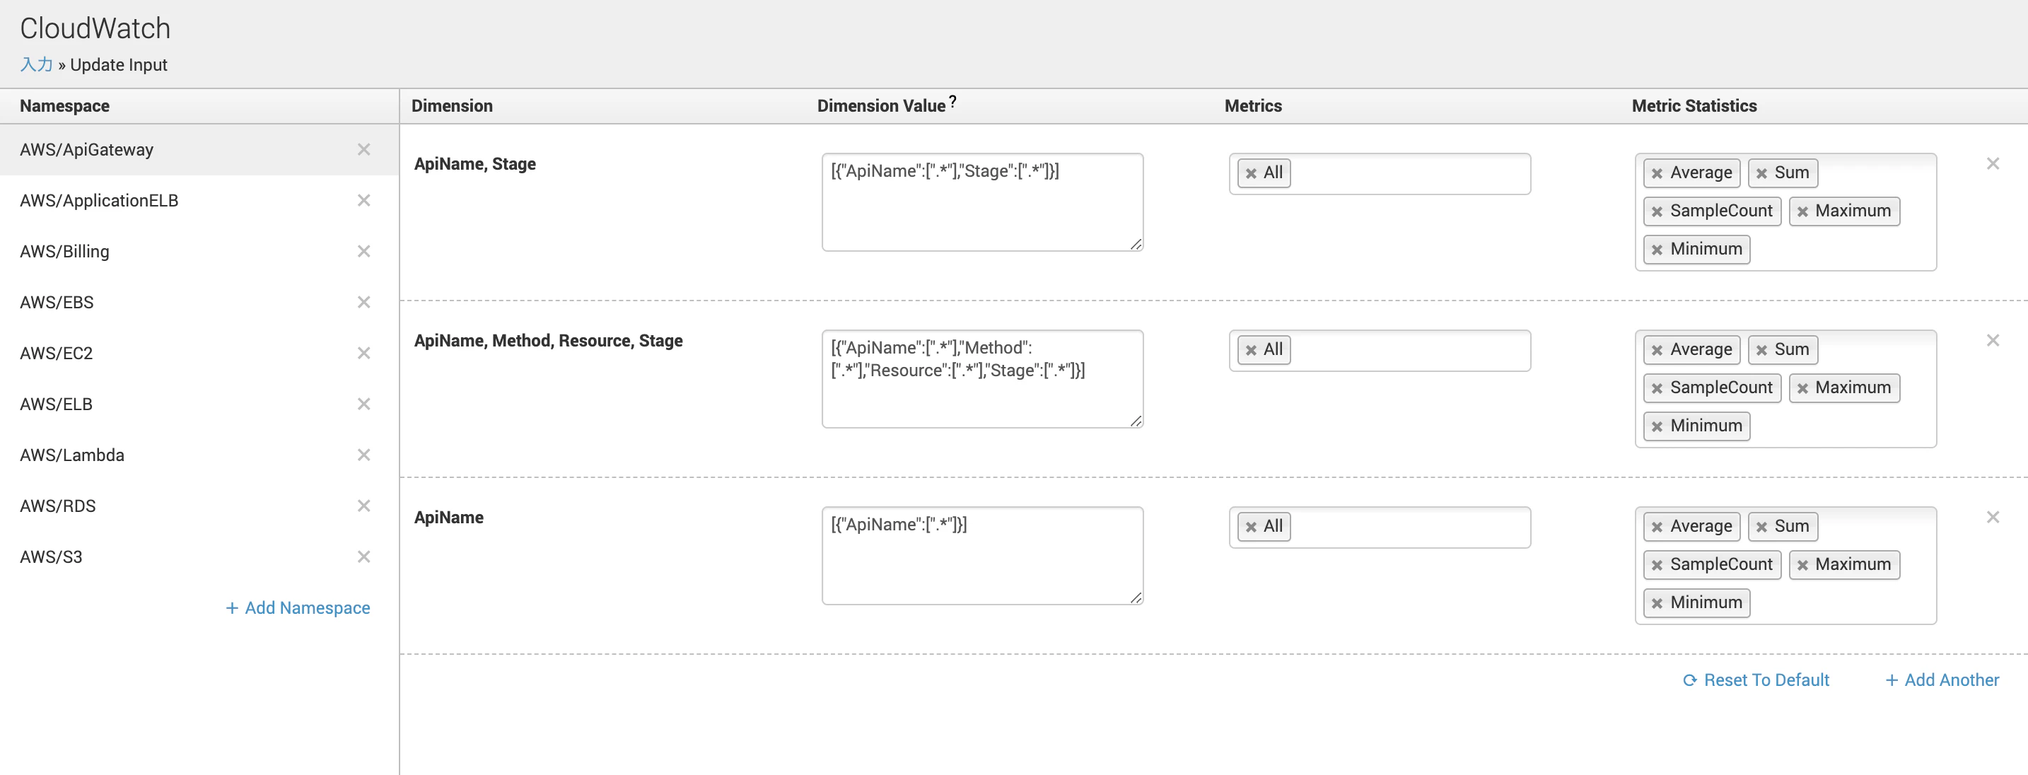
Task: Remove the AWS/ApplicationELB namespace
Action: coord(363,200)
